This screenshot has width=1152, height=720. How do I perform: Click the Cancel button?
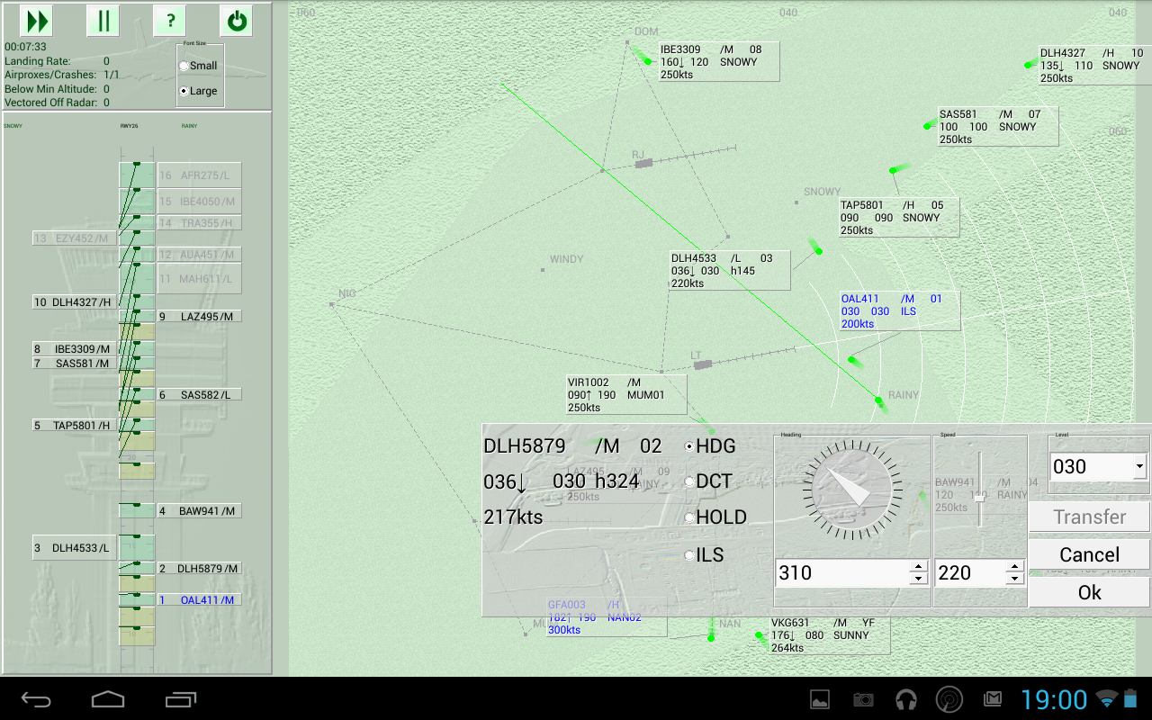(1090, 554)
